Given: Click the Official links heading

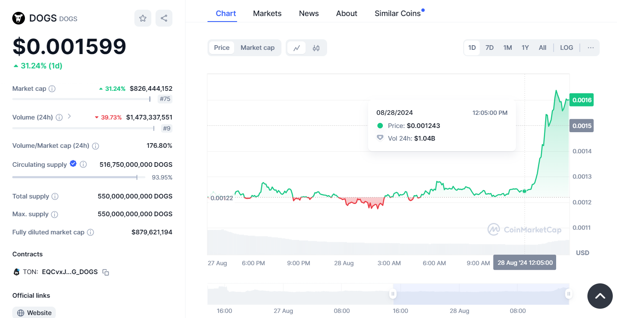Looking at the screenshot, I should (31, 296).
